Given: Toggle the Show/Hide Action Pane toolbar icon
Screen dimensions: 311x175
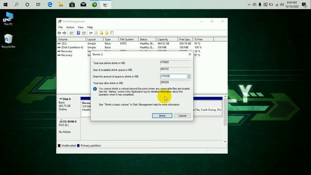Looking at the screenshot, I should tap(84, 33).
